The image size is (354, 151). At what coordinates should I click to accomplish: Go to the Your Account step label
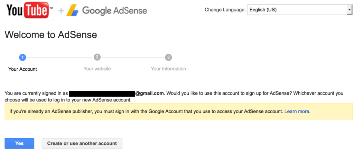(x=22, y=69)
